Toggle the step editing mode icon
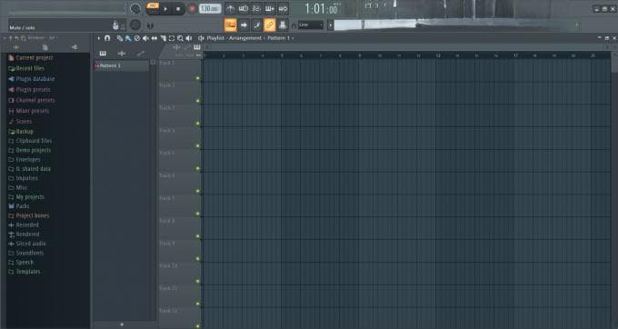Image resolution: width=618 pixels, height=329 pixels. pyautogui.click(x=256, y=25)
